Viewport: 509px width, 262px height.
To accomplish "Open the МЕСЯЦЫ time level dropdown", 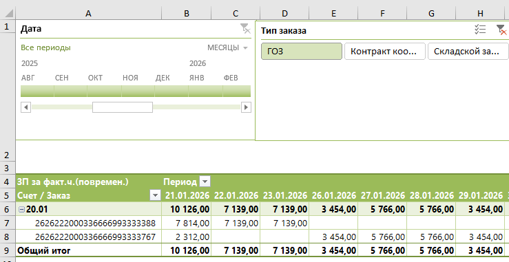I will tap(227, 47).
